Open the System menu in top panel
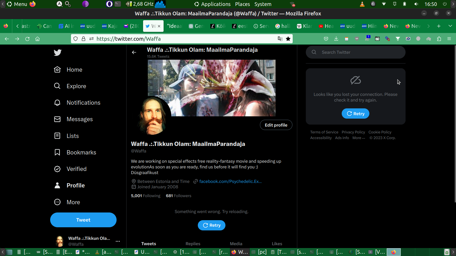Viewport: 456px width, 256px height. (x=263, y=4)
